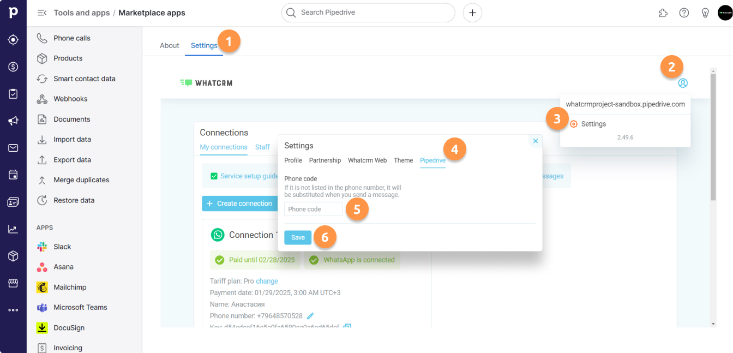Image resolution: width=733 pixels, height=353 pixels.
Task: Open the Mail envelope sidebar icon
Action: (x=13, y=148)
